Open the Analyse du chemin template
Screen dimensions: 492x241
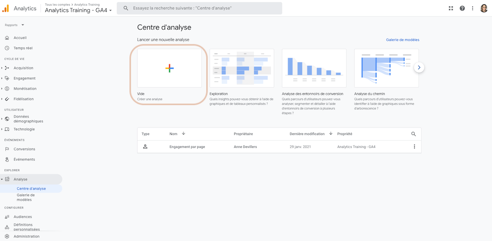[x=387, y=68]
